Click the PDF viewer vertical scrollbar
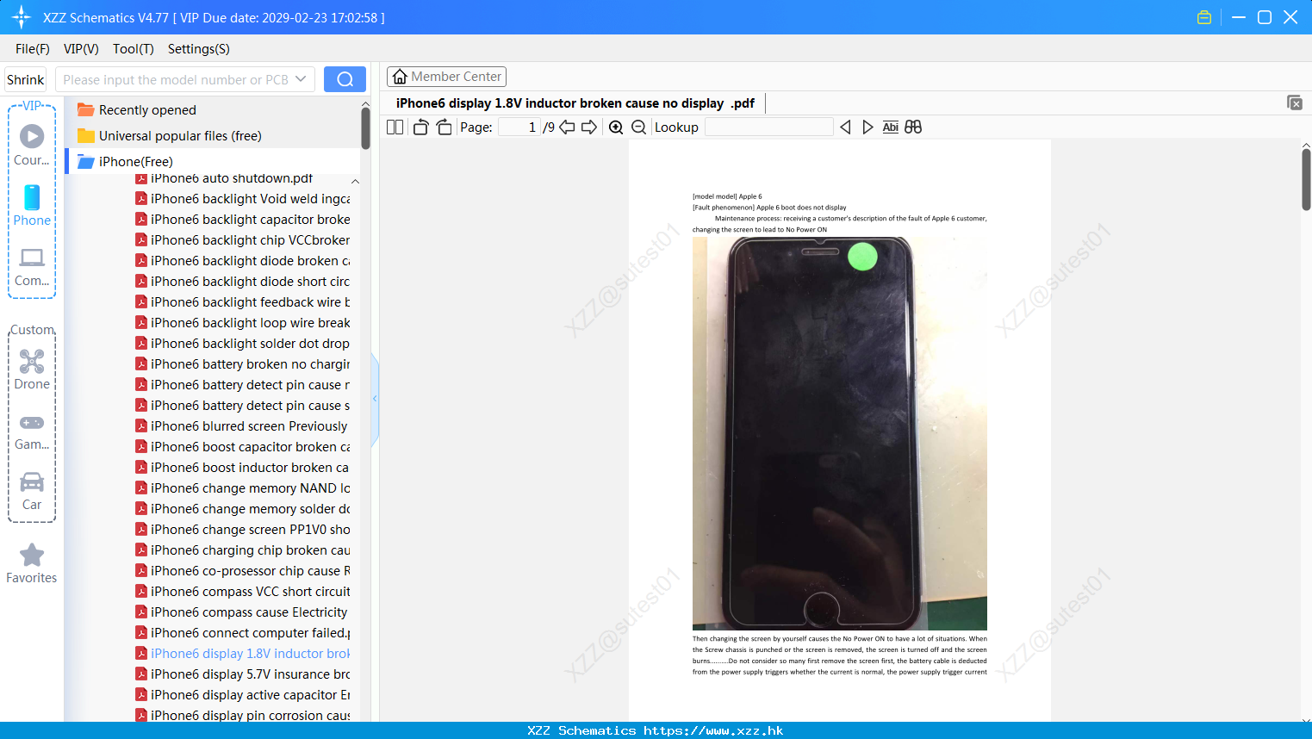1312x739 pixels. [1306, 179]
